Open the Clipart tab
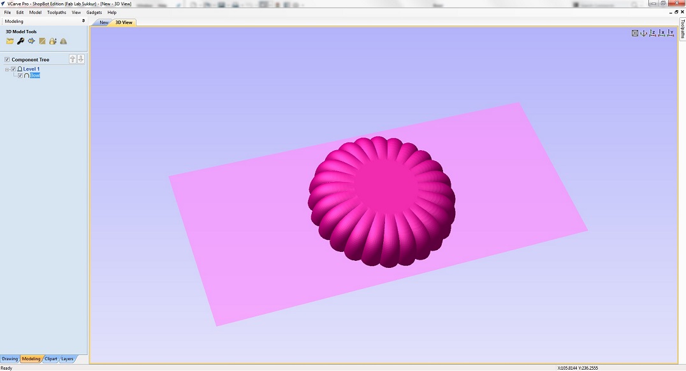 [x=51, y=359]
